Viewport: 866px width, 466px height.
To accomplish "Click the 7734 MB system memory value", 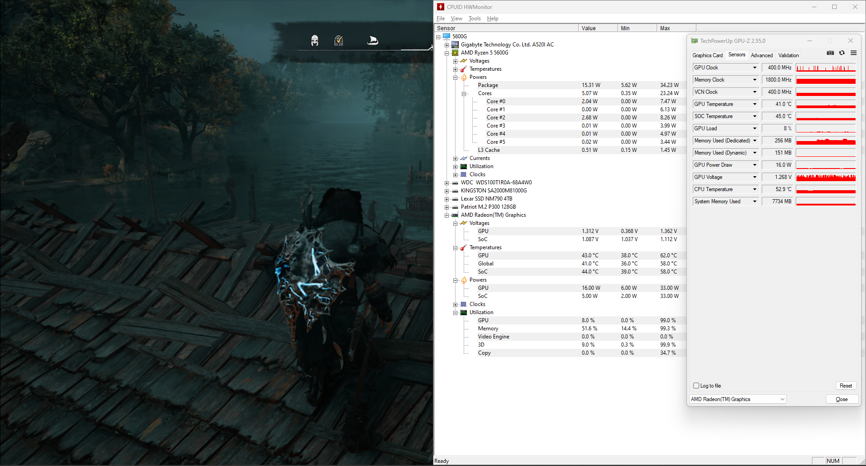I will (777, 201).
